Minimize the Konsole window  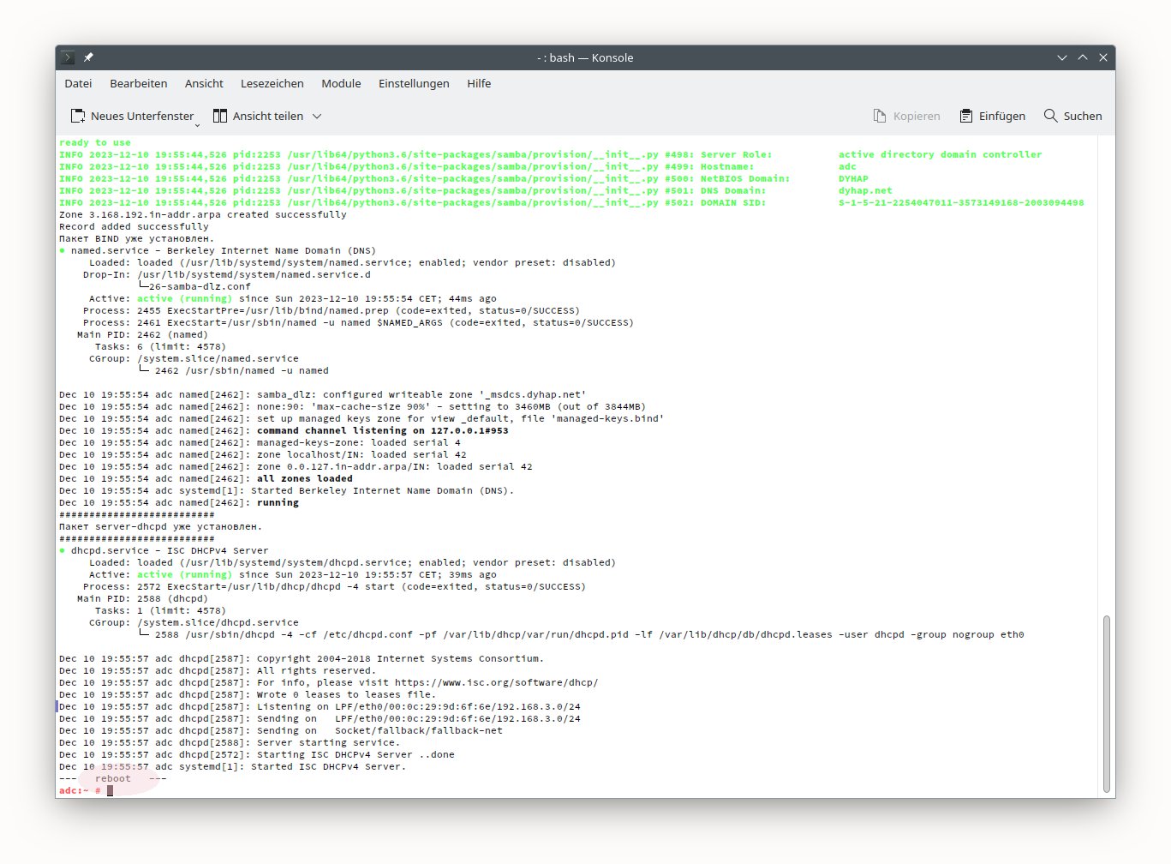point(1062,57)
